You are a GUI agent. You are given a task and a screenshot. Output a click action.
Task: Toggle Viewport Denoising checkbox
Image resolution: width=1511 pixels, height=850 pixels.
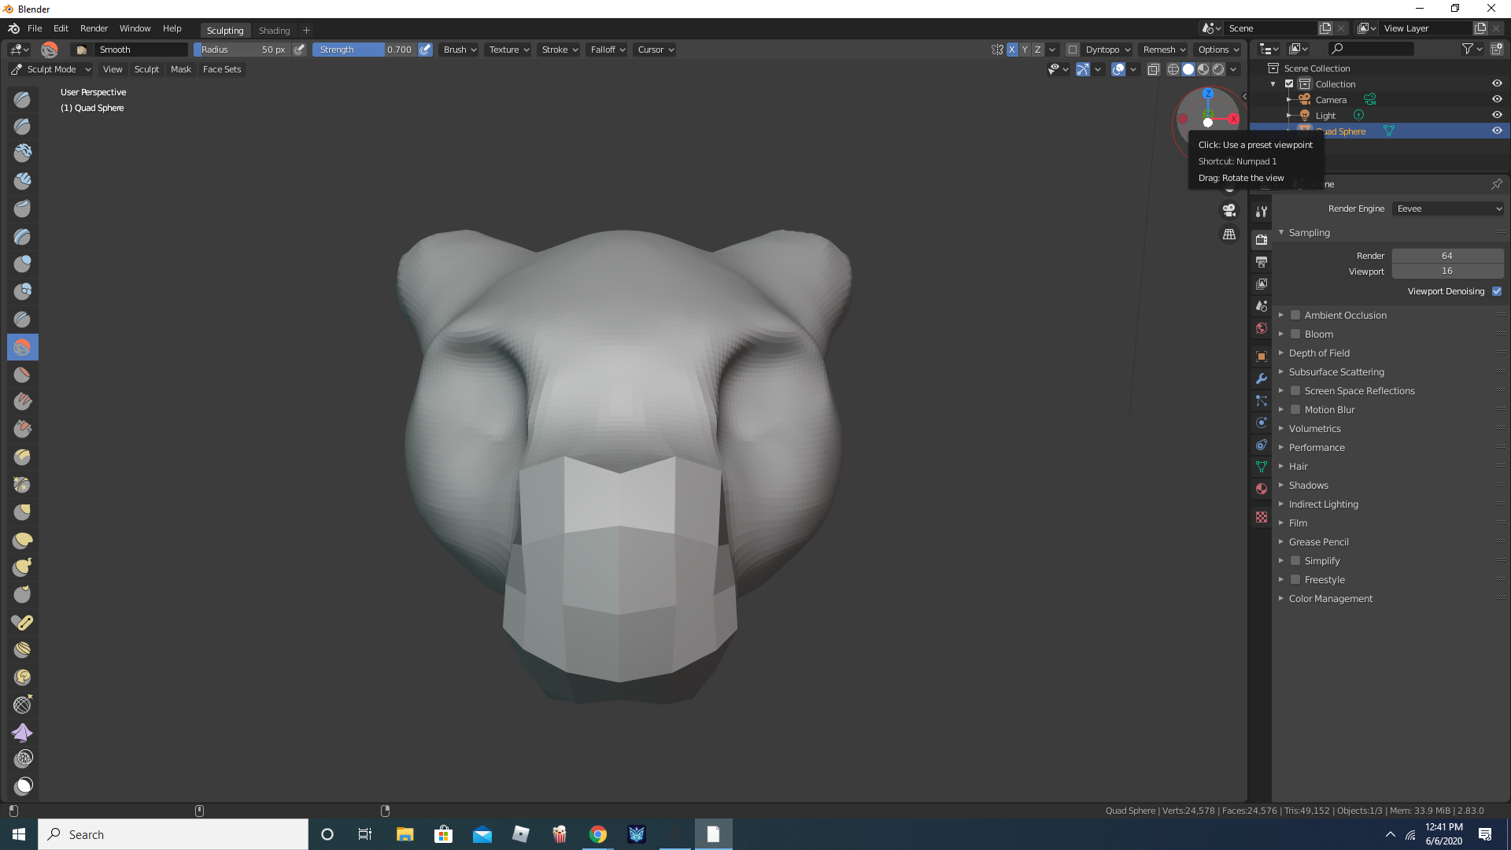click(x=1498, y=290)
